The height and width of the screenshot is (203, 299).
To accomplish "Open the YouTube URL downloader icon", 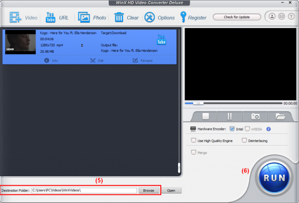I will tap(50, 17).
